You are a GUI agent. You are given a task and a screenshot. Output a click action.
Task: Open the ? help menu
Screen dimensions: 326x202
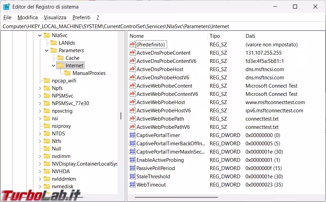point(98,18)
